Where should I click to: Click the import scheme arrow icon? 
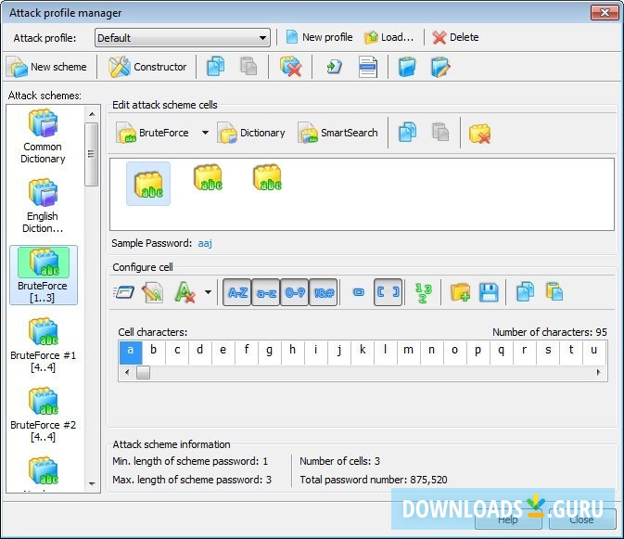334,67
